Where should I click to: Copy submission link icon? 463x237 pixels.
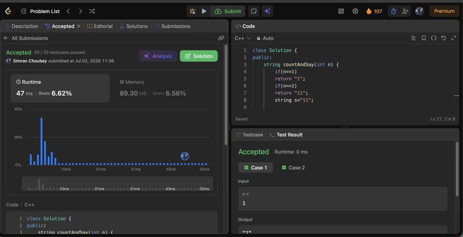click(221, 38)
